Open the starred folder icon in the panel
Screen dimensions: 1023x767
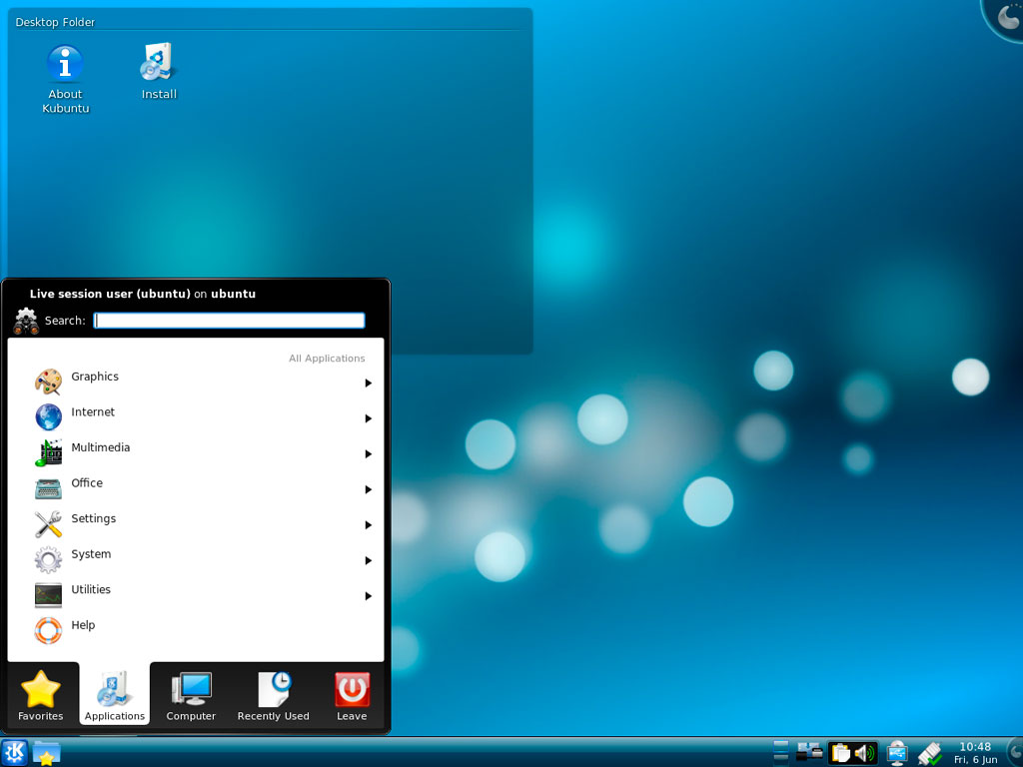pyautogui.click(x=47, y=752)
